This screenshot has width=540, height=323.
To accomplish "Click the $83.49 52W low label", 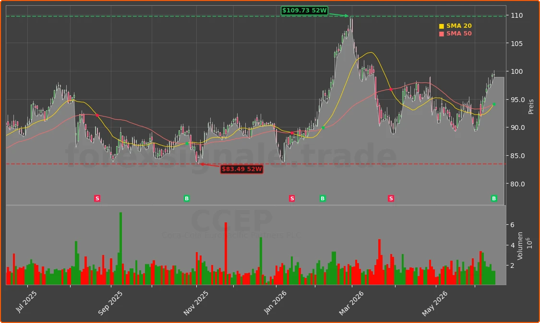I will (242, 169).
